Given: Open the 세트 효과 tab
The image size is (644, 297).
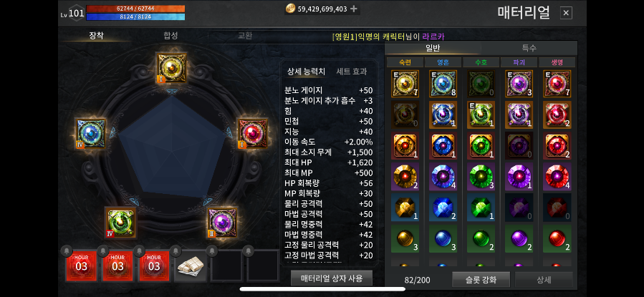Looking at the screenshot, I should [x=351, y=72].
